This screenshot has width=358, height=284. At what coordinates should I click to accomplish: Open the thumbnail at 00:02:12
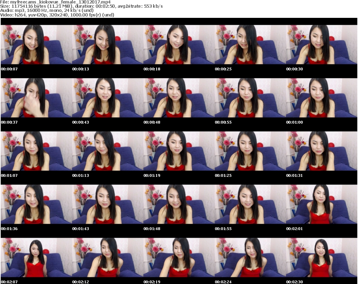[108, 257]
